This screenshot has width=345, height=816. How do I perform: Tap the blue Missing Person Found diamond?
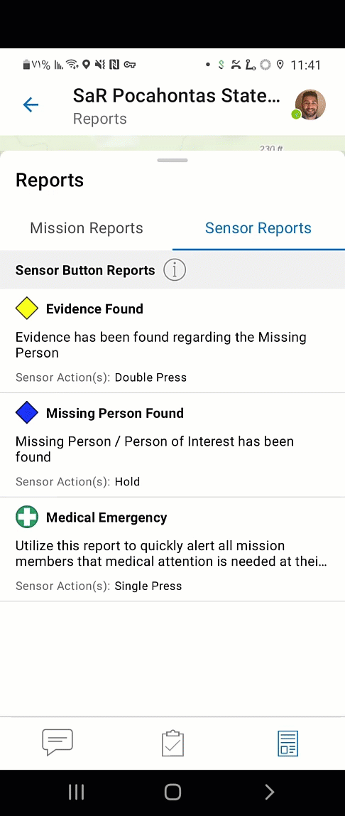pyautogui.click(x=26, y=413)
